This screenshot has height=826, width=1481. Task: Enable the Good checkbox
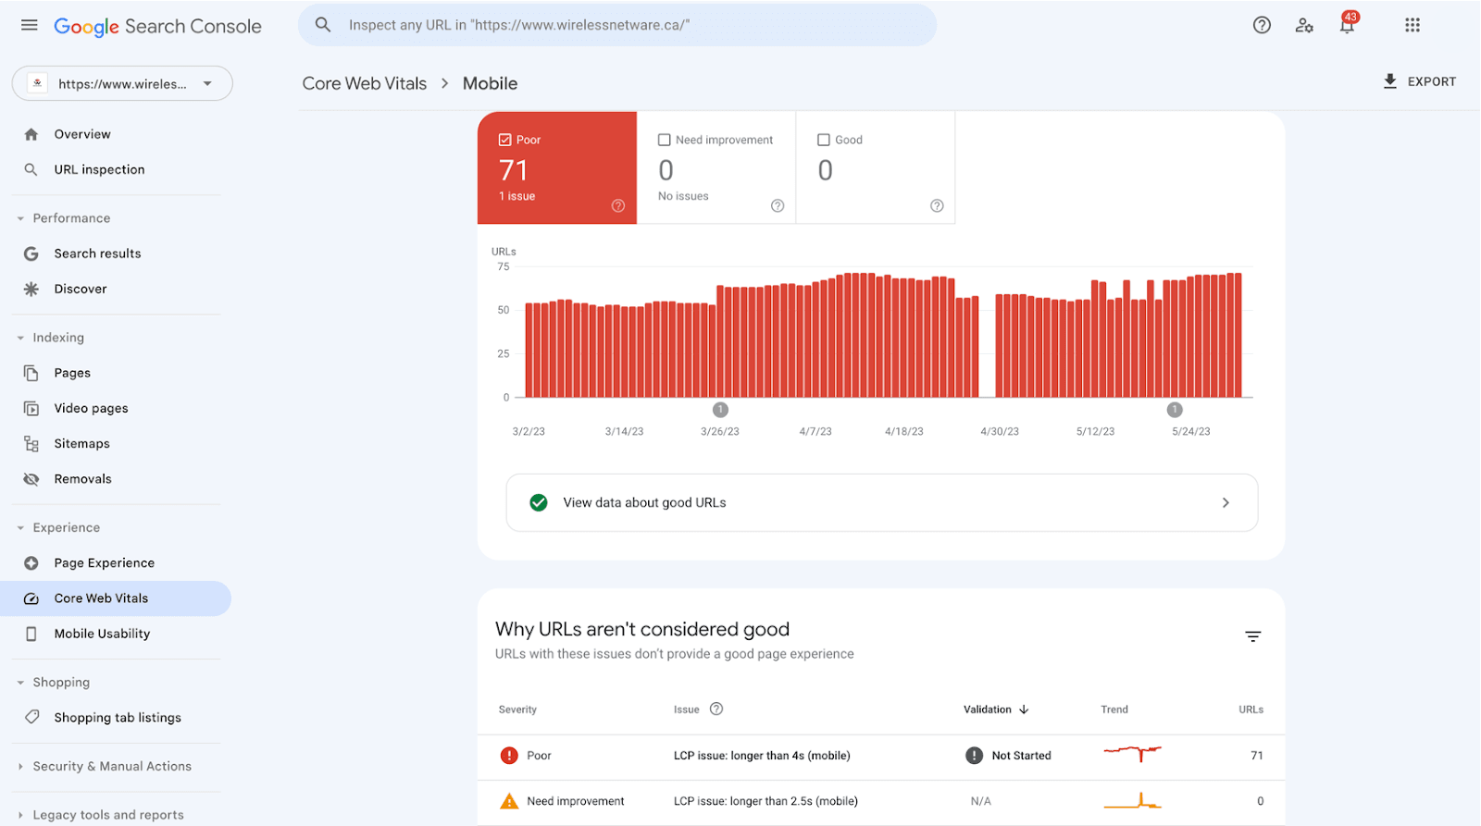(x=824, y=140)
